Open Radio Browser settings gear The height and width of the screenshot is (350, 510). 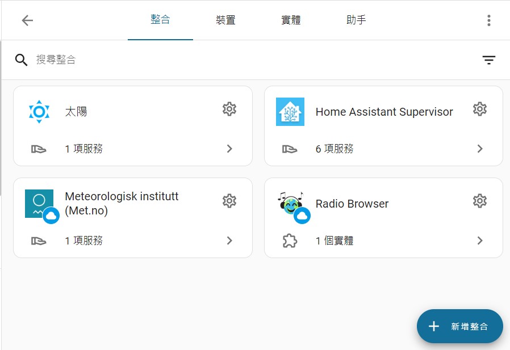coord(480,201)
